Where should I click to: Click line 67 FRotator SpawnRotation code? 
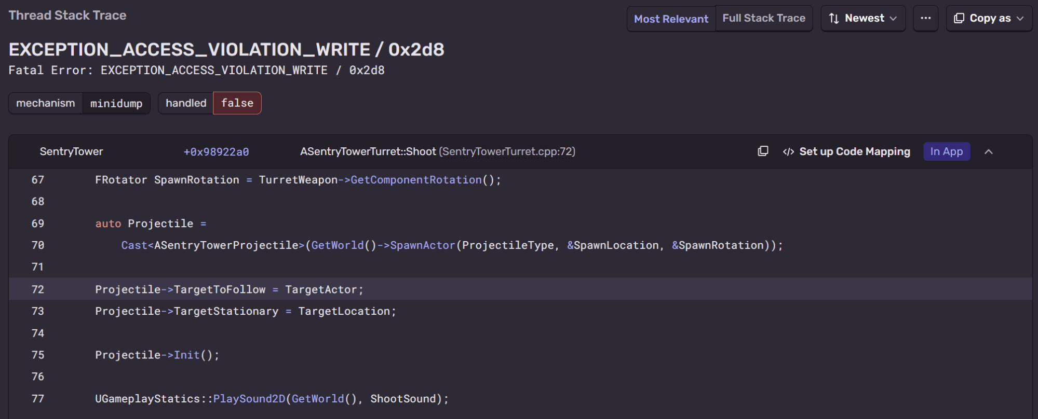click(298, 180)
